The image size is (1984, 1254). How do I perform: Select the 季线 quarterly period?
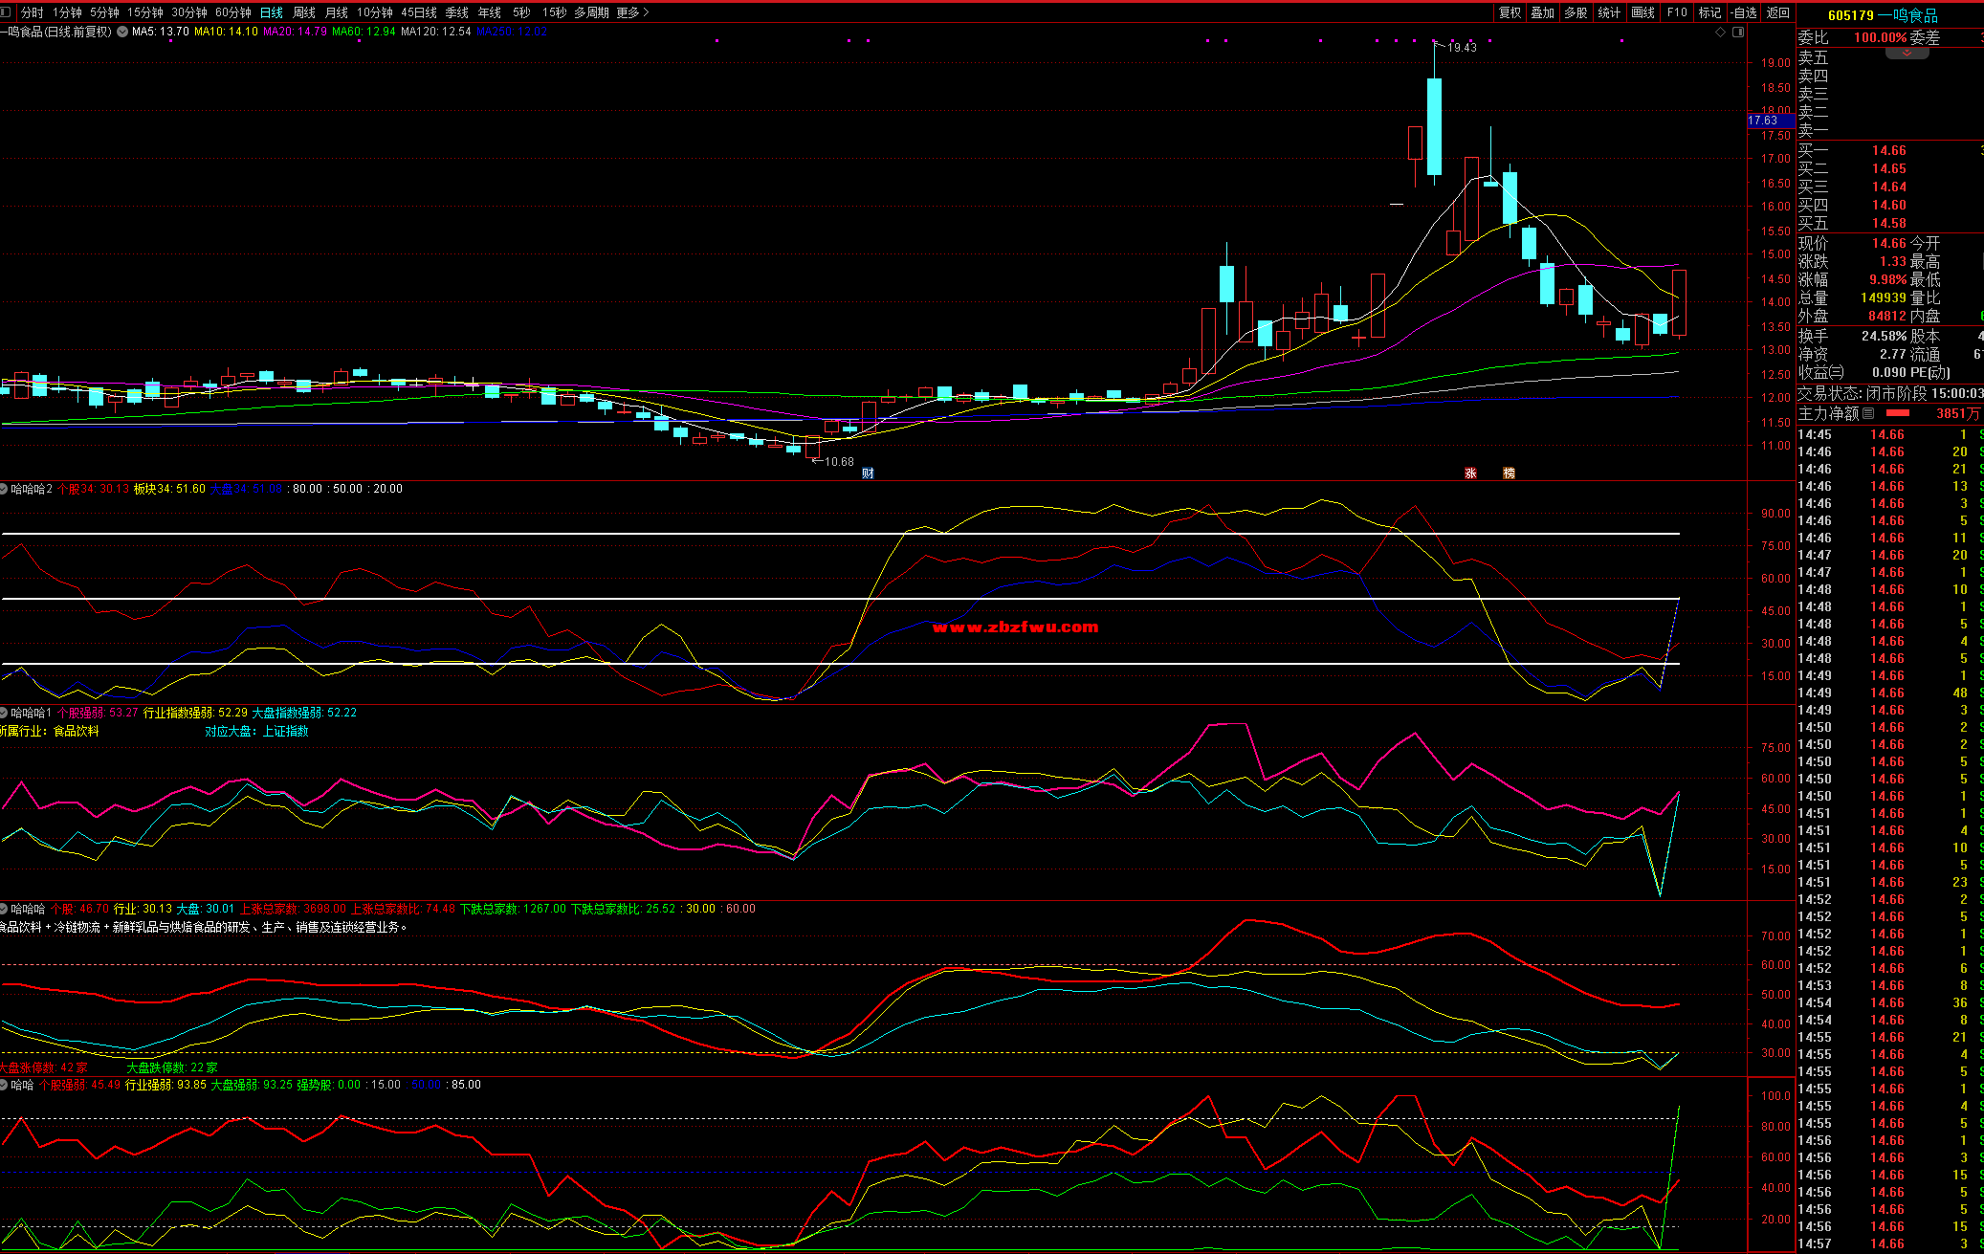(457, 12)
